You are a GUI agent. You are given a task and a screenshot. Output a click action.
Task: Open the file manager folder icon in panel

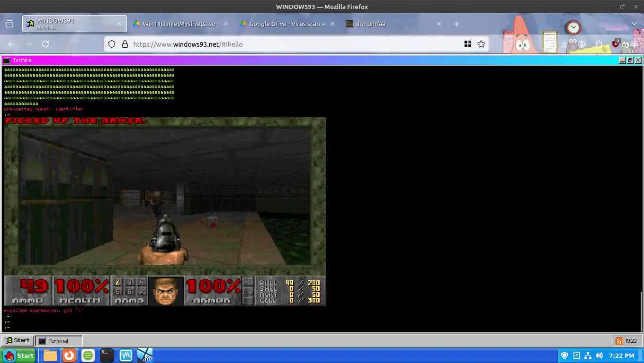click(50, 355)
